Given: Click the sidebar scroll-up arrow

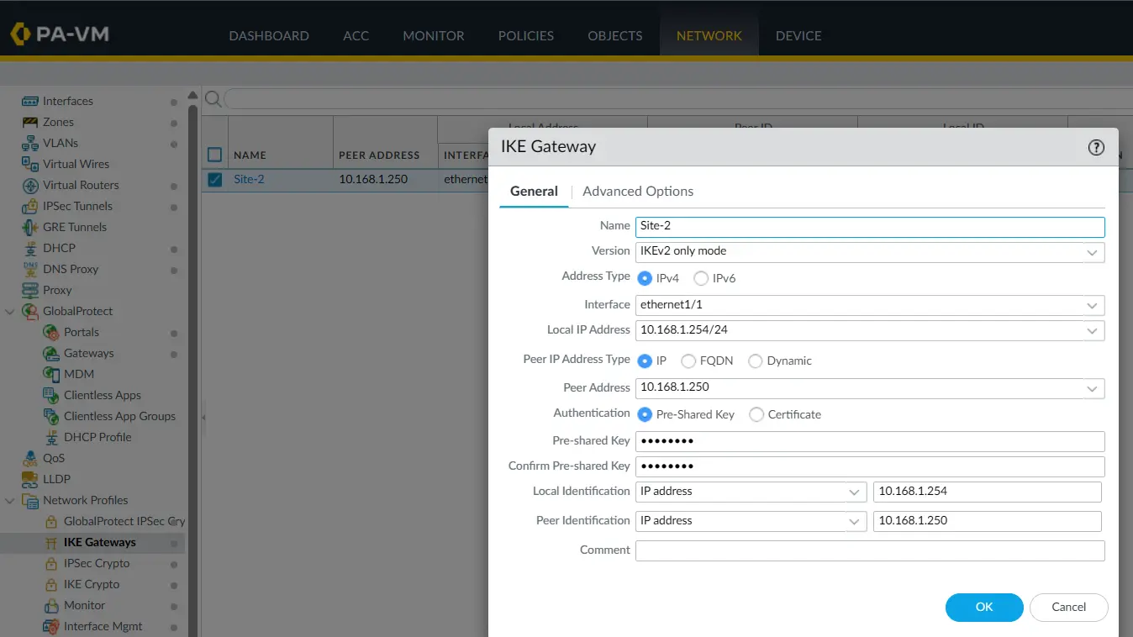Looking at the screenshot, I should coord(192,95).
